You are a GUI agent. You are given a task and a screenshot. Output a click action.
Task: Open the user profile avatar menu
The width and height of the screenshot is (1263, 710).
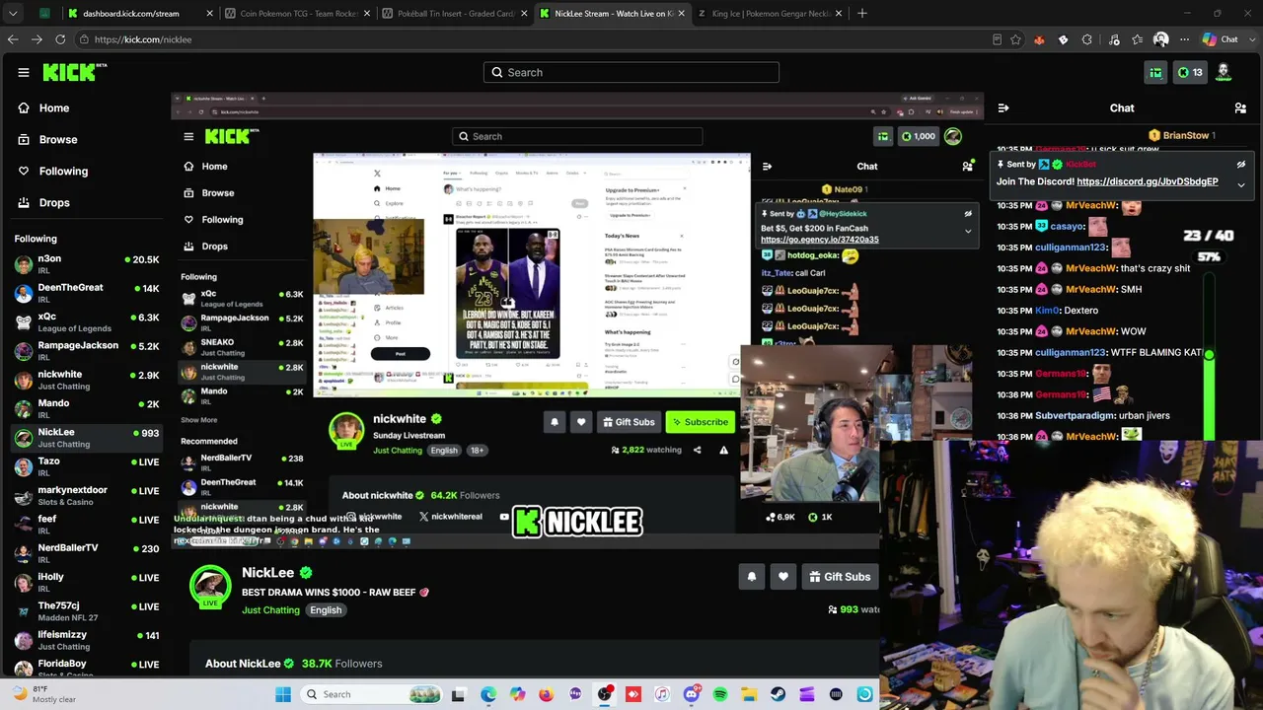coord(1224,72)
